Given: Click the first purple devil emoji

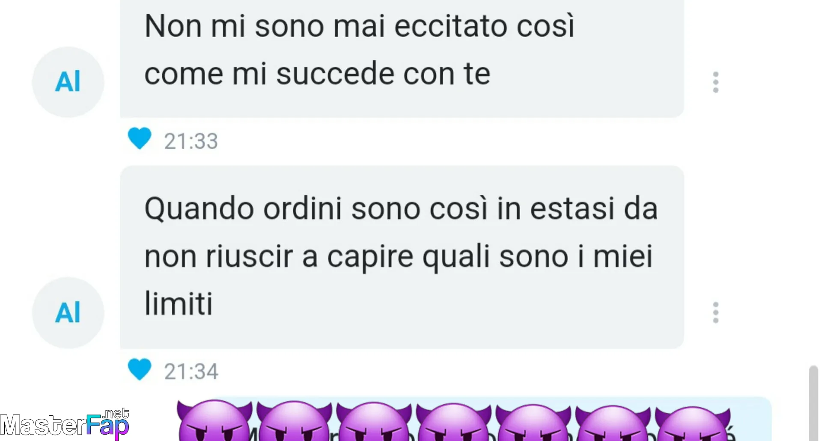Looking at the screenshot, I should 214,421.
